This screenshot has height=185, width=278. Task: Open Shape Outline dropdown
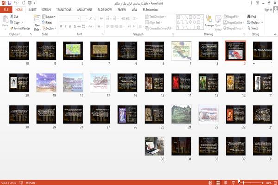(234, 22)
